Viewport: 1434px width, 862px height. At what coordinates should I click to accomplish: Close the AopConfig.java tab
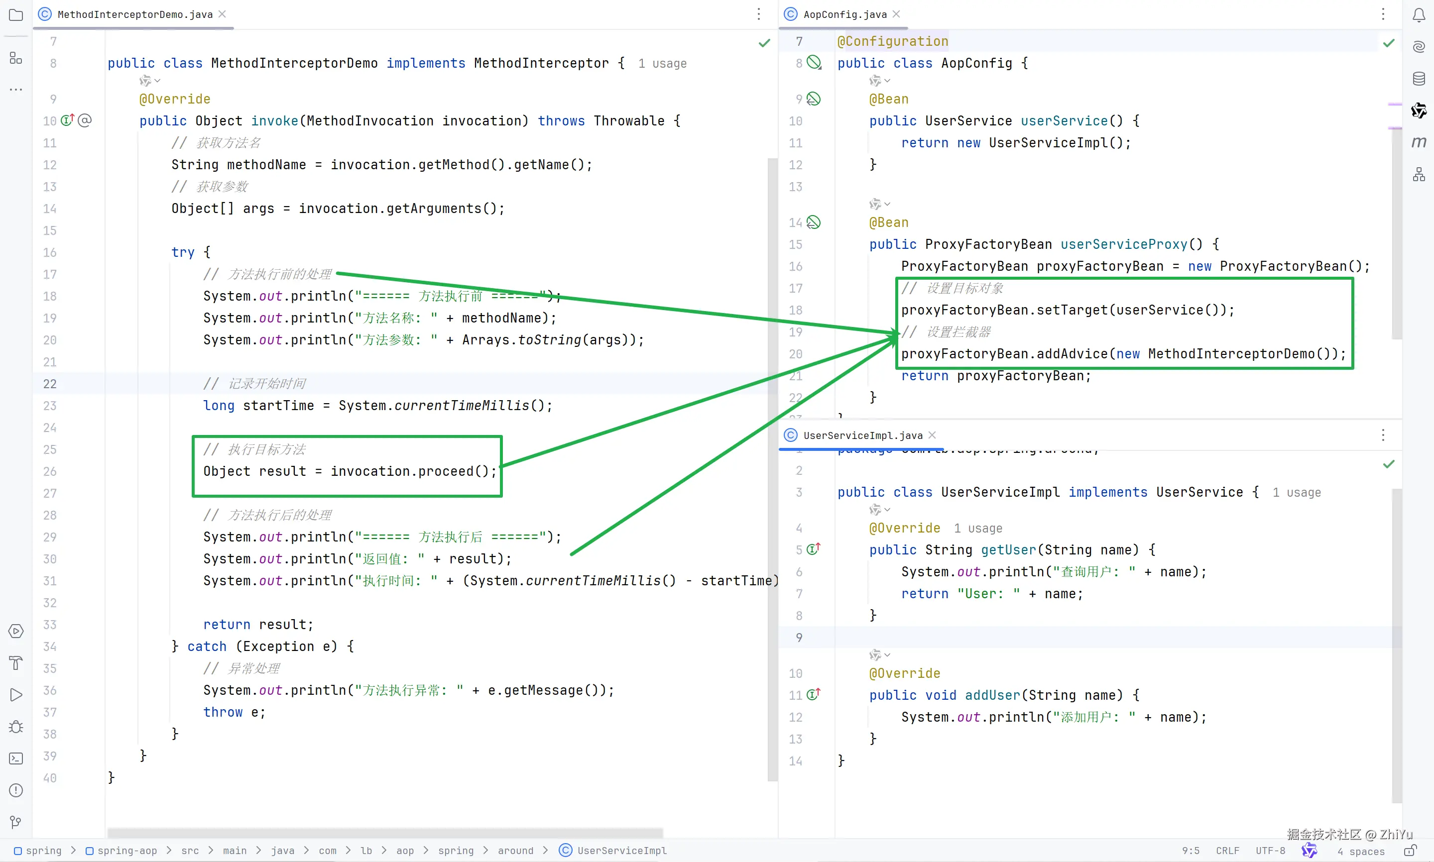click(x=897, y=14)
